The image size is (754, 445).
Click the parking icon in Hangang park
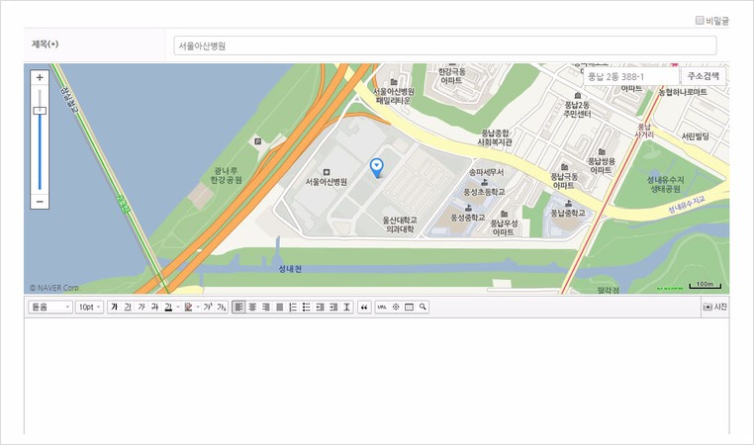pyautogui.click(x=257, y=141)
